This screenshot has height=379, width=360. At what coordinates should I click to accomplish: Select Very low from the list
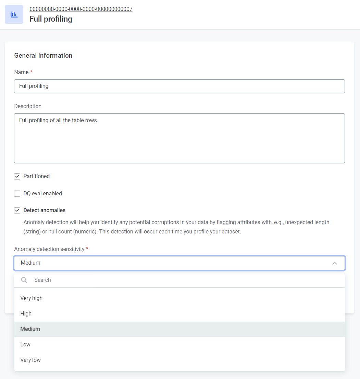30,360
